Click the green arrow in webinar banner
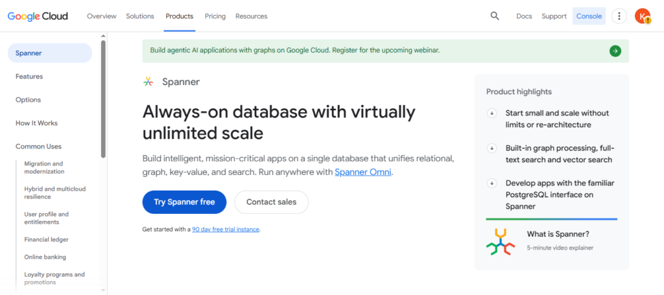The image size is (664, 295). (x=615, y=51)
